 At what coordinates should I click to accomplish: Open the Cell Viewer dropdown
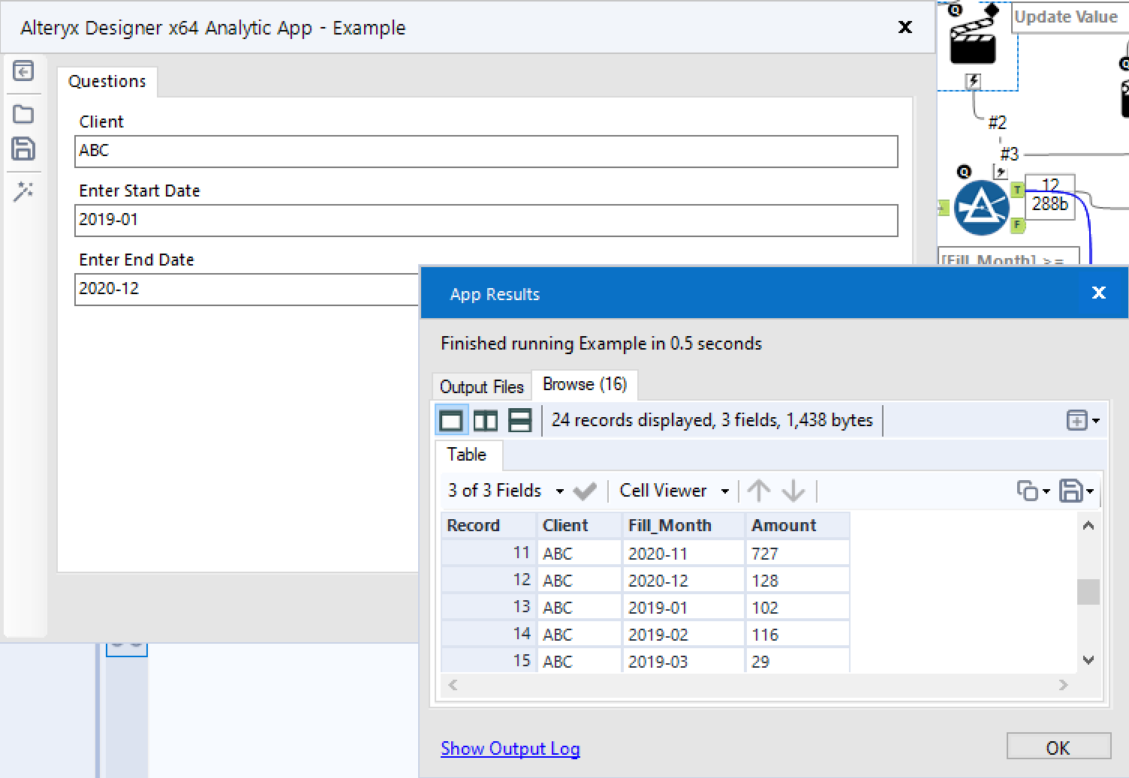point(724,491)
